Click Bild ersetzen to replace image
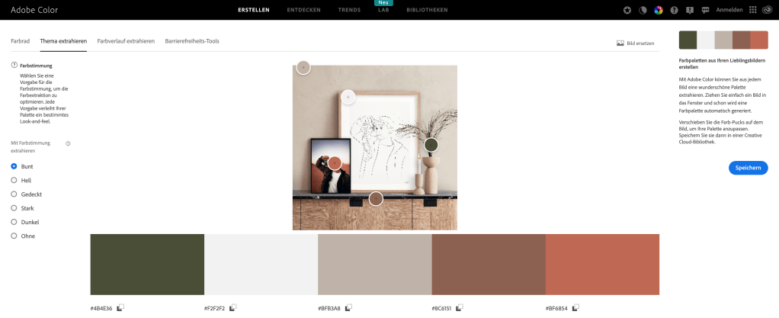 [x=635, y=43]
